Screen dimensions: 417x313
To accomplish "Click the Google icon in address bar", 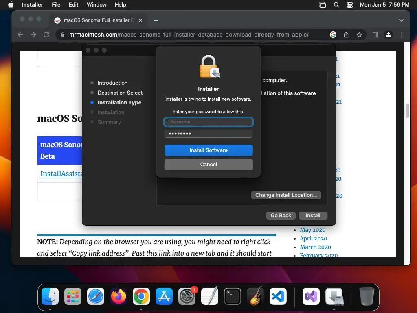I will pos(333,35).
